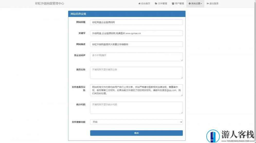
Task: Click into the 禁止访问IP textarea
Action: click(136, 57)
